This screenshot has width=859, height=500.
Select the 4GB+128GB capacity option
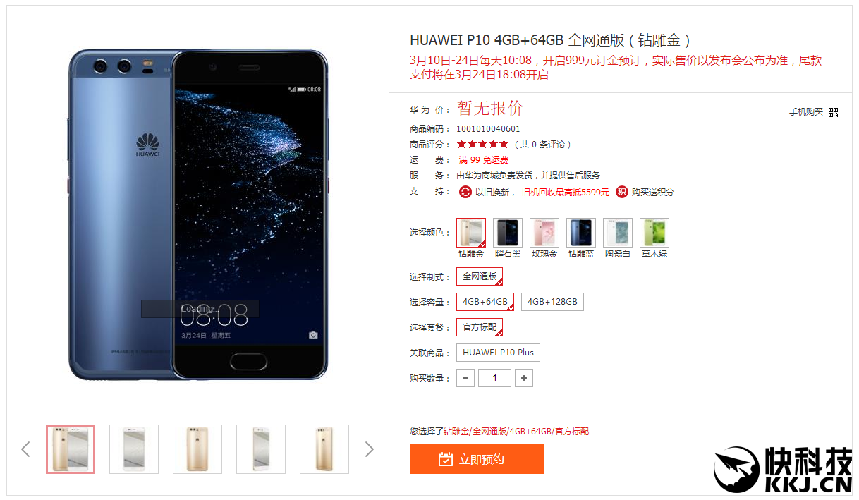coord(552,302)
